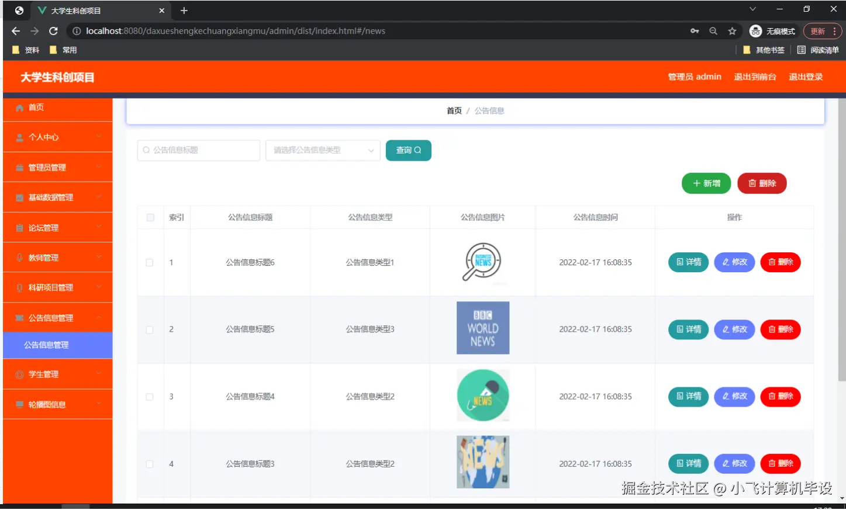Click 删除 for 公告信息标题6
Image resolution: width=846 pixels, height=510 pixels.
coord(781,262)
